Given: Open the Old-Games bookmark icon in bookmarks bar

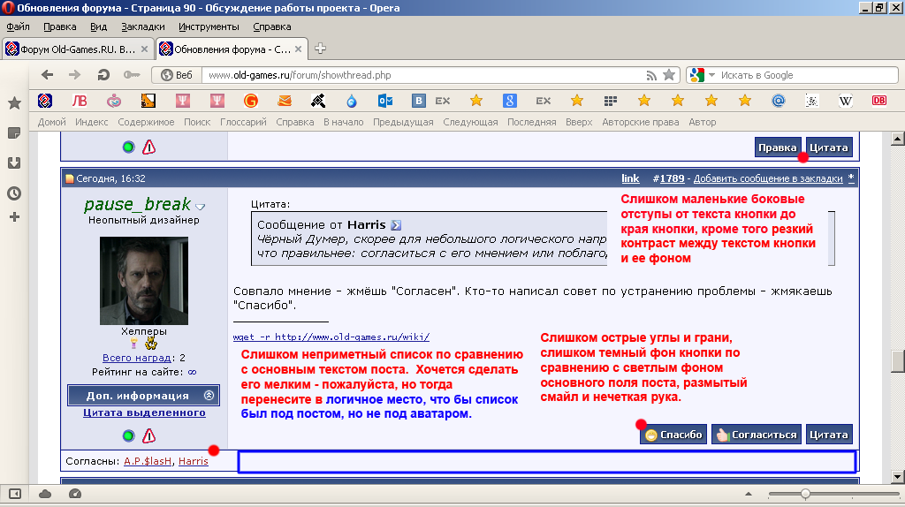Looking at the screenshot, I should [x=45, y=101].
